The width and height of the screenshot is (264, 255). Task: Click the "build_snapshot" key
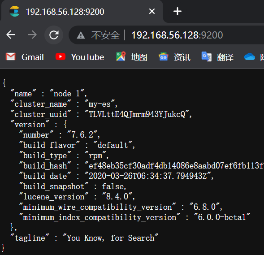53,186
